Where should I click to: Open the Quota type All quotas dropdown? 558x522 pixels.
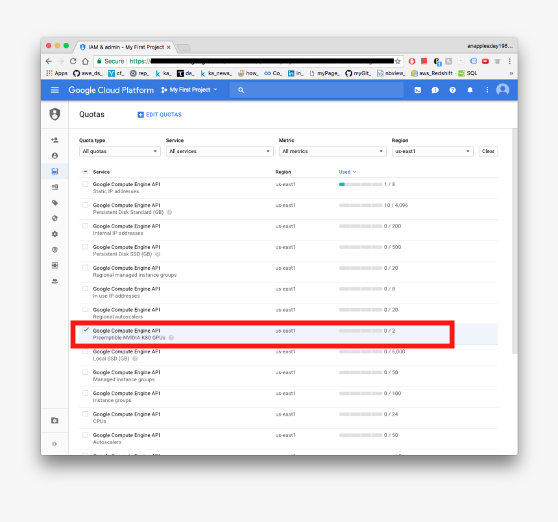pos(119,151)
